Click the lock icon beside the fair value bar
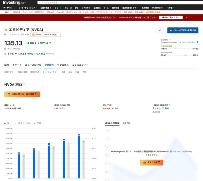This screenshot has height=181, width=203. tap(162, 42)
